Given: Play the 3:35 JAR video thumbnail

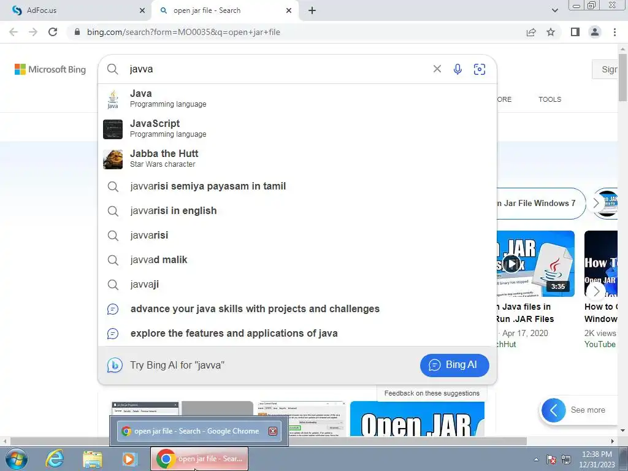Looking at the screenshot, I should [536, 264].
